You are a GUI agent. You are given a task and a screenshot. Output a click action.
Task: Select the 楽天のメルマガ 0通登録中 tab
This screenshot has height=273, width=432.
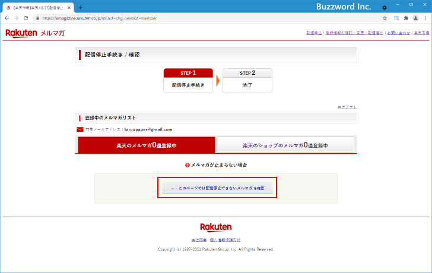[x=147, y=145]
